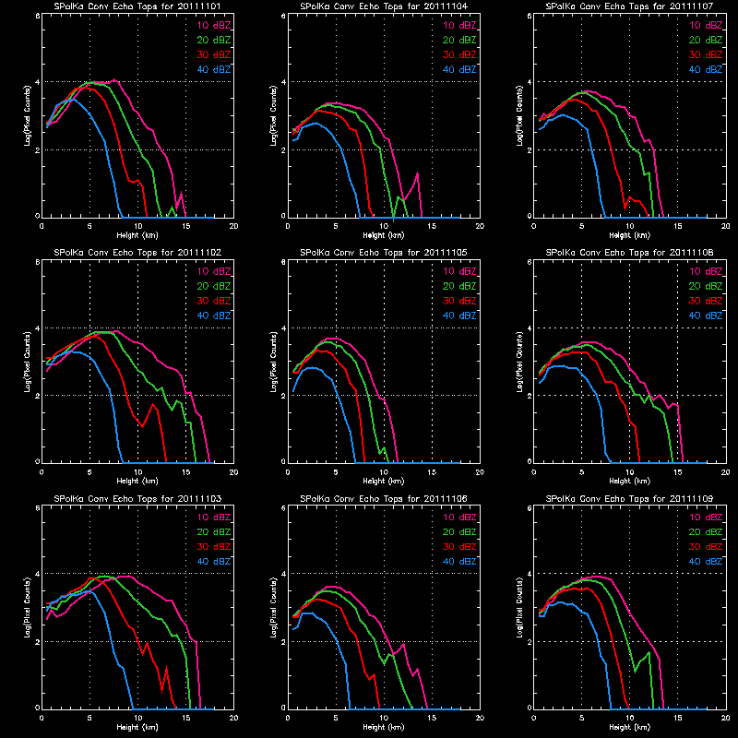This screenshot has width=738, height=738.
Task: Select the 10 dBZ legend label in 20111101 plot
Action: 214,26
